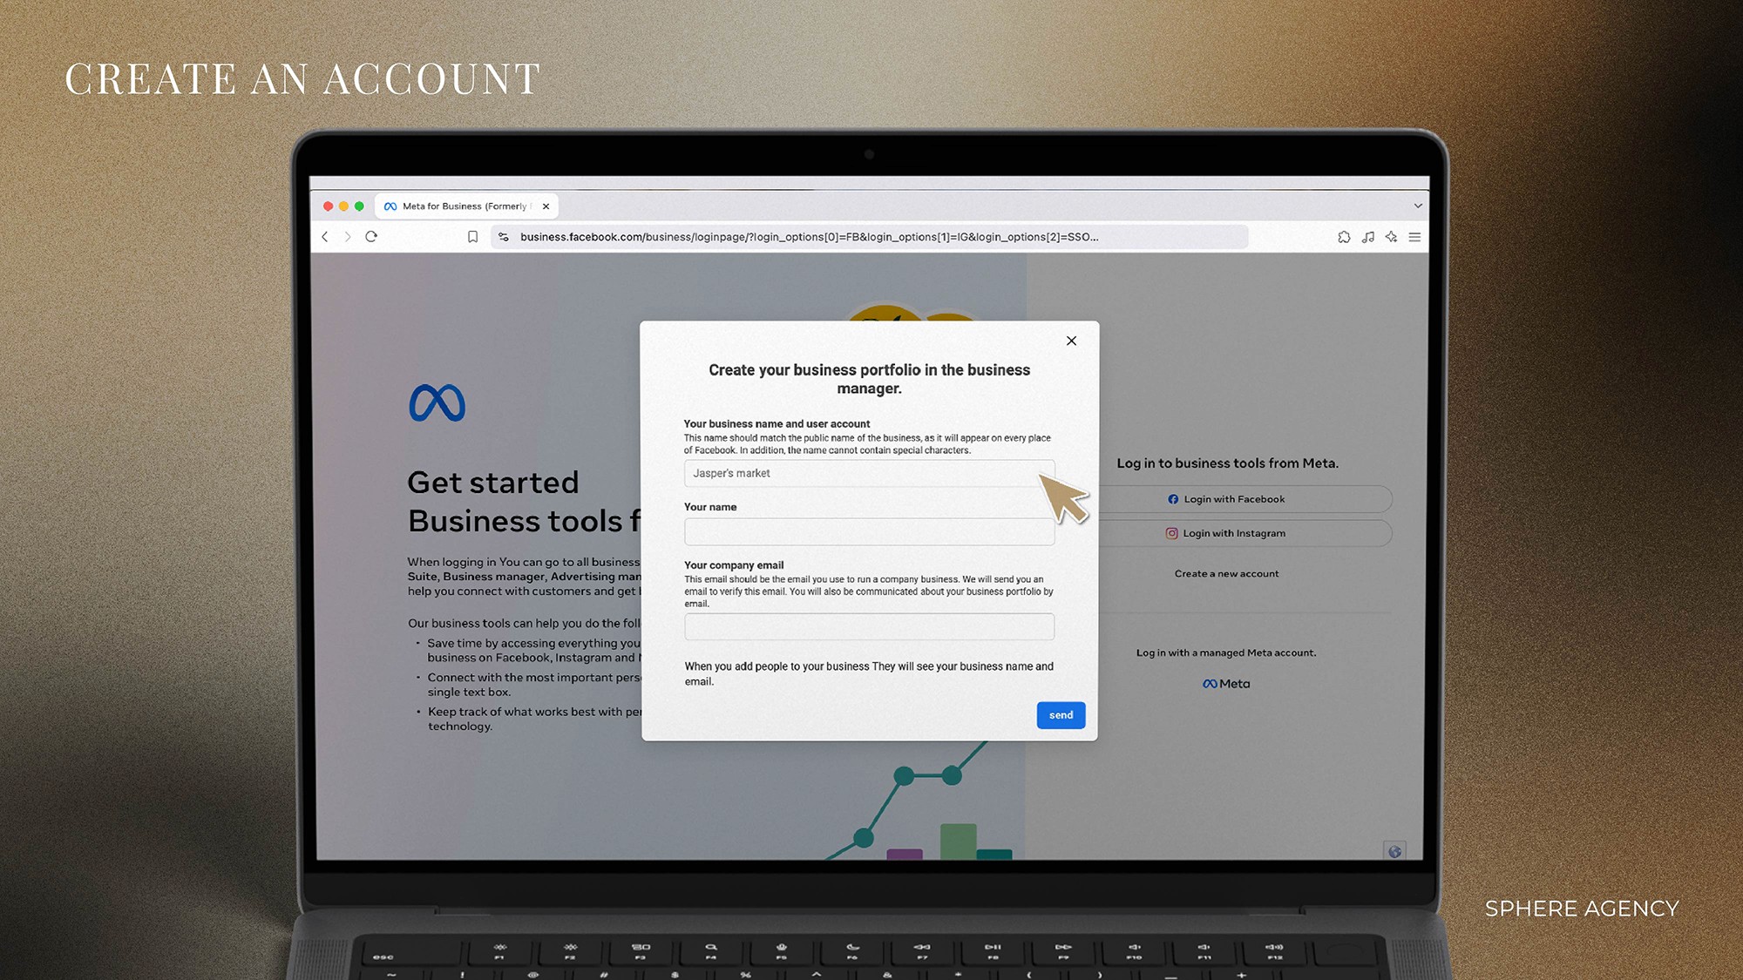Click the Create a new account link
Image resolution: width=1743 pixels, height=980 pixels.
[x=1226, y=573]
